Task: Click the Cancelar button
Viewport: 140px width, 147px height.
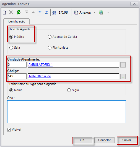Action: 104,140
